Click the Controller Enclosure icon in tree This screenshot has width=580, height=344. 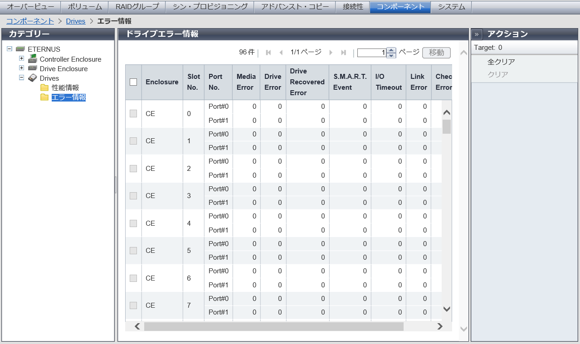coord(32,59)
